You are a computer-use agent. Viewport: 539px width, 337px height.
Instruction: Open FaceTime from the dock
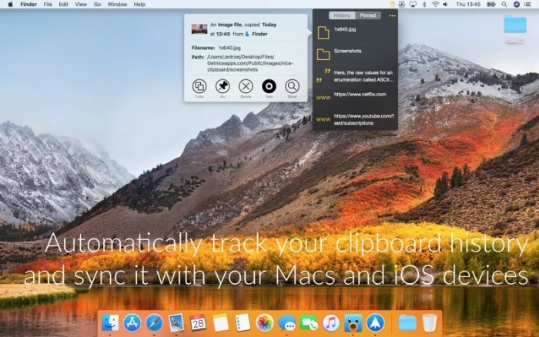(x=309, y=323)
